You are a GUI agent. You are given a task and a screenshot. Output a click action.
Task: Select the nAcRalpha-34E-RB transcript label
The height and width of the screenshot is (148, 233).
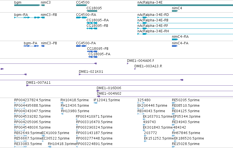click(153, 20)
